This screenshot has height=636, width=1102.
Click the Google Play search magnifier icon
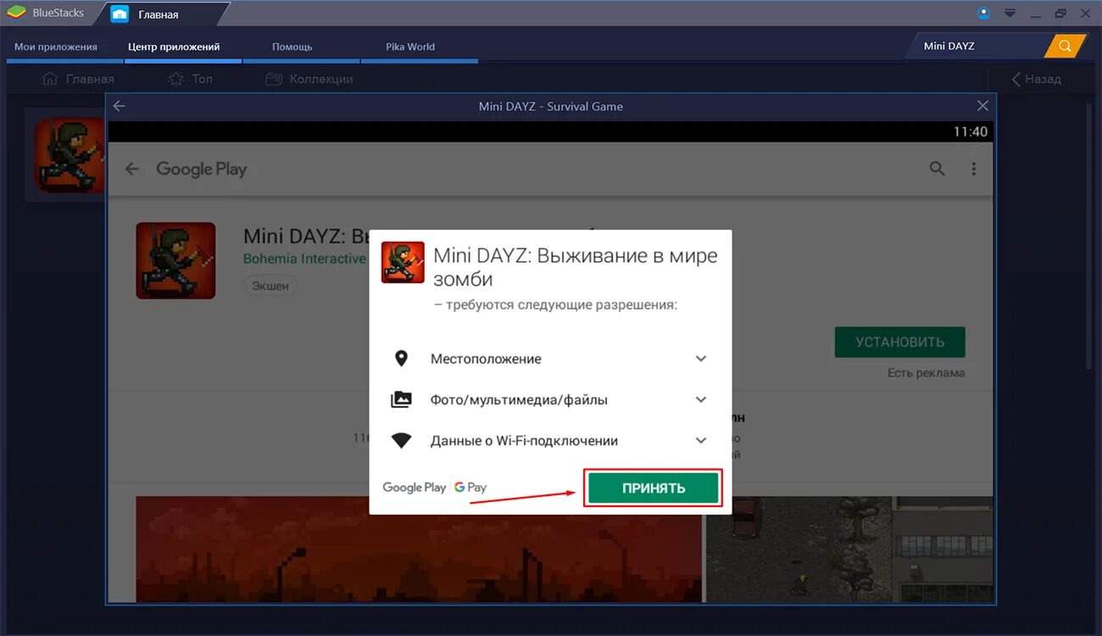pos(937,168)
